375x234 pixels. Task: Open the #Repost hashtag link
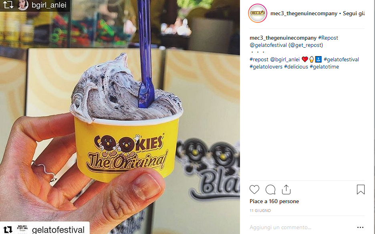(x=328, y=38)
